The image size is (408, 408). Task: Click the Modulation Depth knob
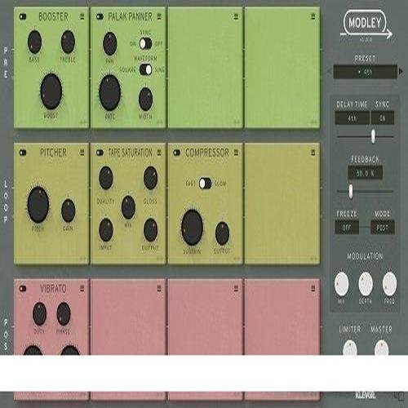click(x=366, y=284)
